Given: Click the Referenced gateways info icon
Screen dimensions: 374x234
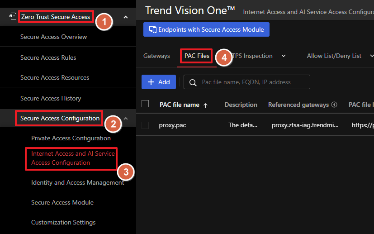Looking at the screenshot, I should click(334, 105).
